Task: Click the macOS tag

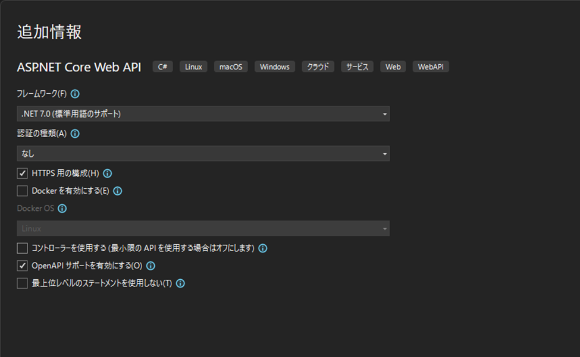Action: [x=231, y=67]
